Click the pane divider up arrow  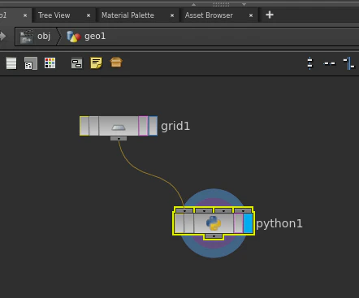coord(193,5)
